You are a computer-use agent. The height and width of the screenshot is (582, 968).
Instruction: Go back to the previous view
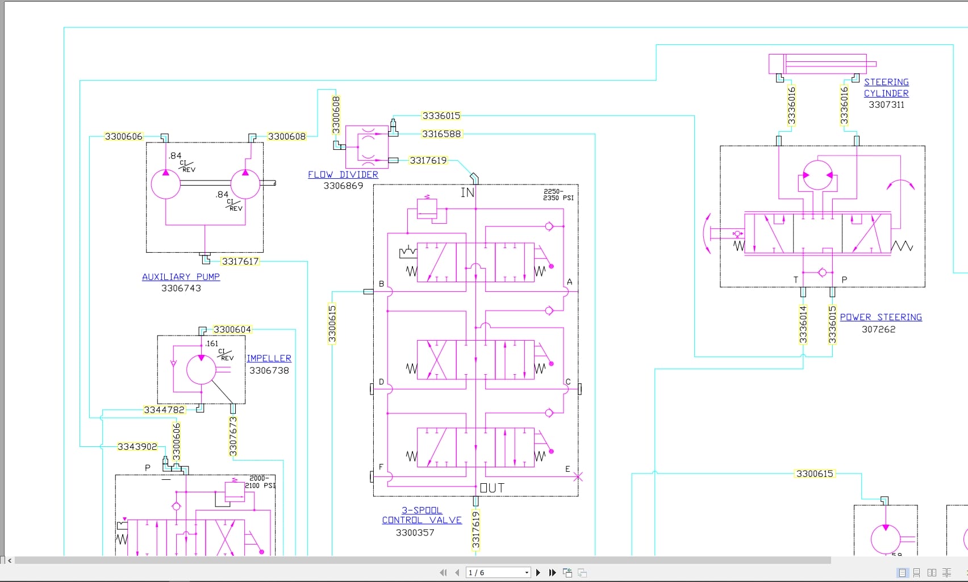pyautogui.click(x=568, y=572)
